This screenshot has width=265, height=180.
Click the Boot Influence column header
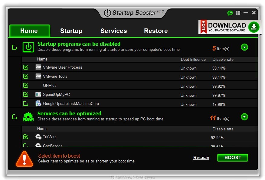pos(193,60)
